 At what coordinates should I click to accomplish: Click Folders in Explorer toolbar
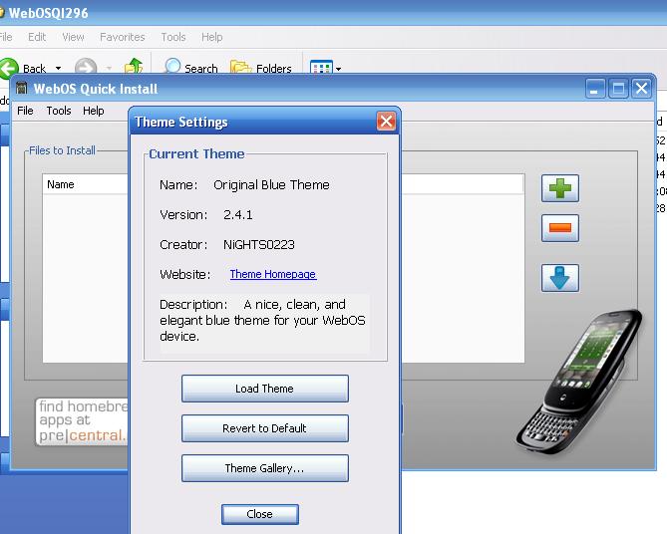[x=261, y=68]
